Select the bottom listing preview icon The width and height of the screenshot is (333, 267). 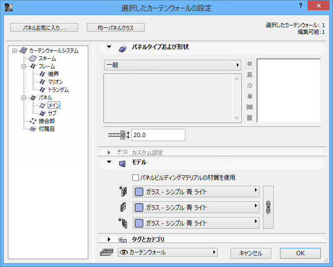(x=250, y=118)
